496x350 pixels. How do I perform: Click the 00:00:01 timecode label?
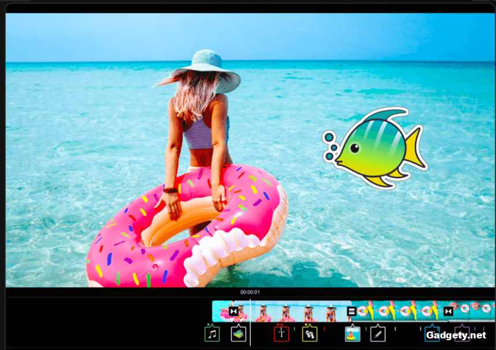[250, 292]
